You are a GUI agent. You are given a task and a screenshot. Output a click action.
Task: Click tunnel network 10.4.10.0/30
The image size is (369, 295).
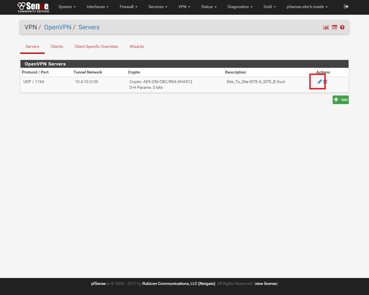pyautogui.click(x=86, y=82)
